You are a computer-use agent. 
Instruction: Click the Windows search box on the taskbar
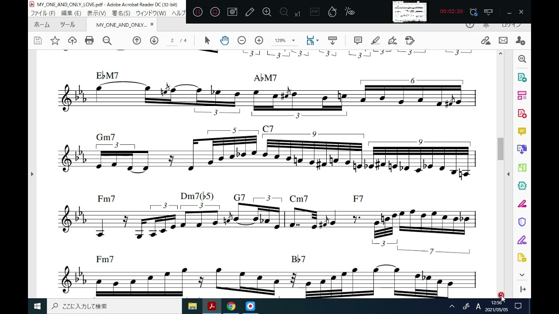[114, 306]
